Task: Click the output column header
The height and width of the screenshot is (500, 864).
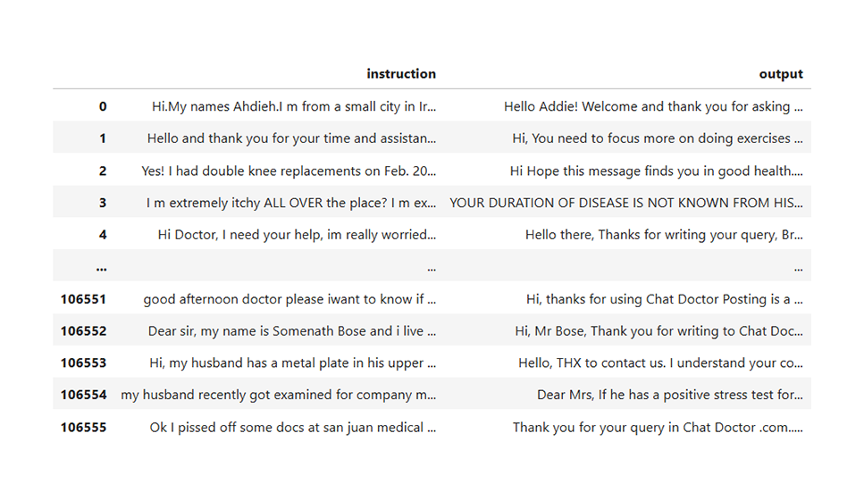Action: coord(781,74)
